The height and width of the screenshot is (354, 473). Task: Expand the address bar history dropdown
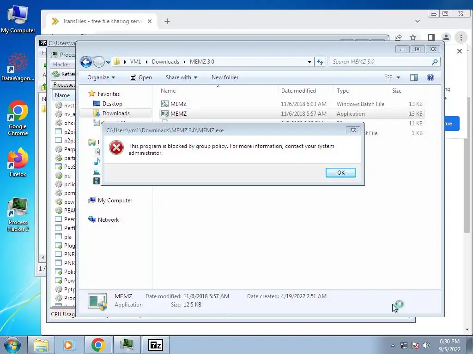pyautogui.click(x=309, y=62)
